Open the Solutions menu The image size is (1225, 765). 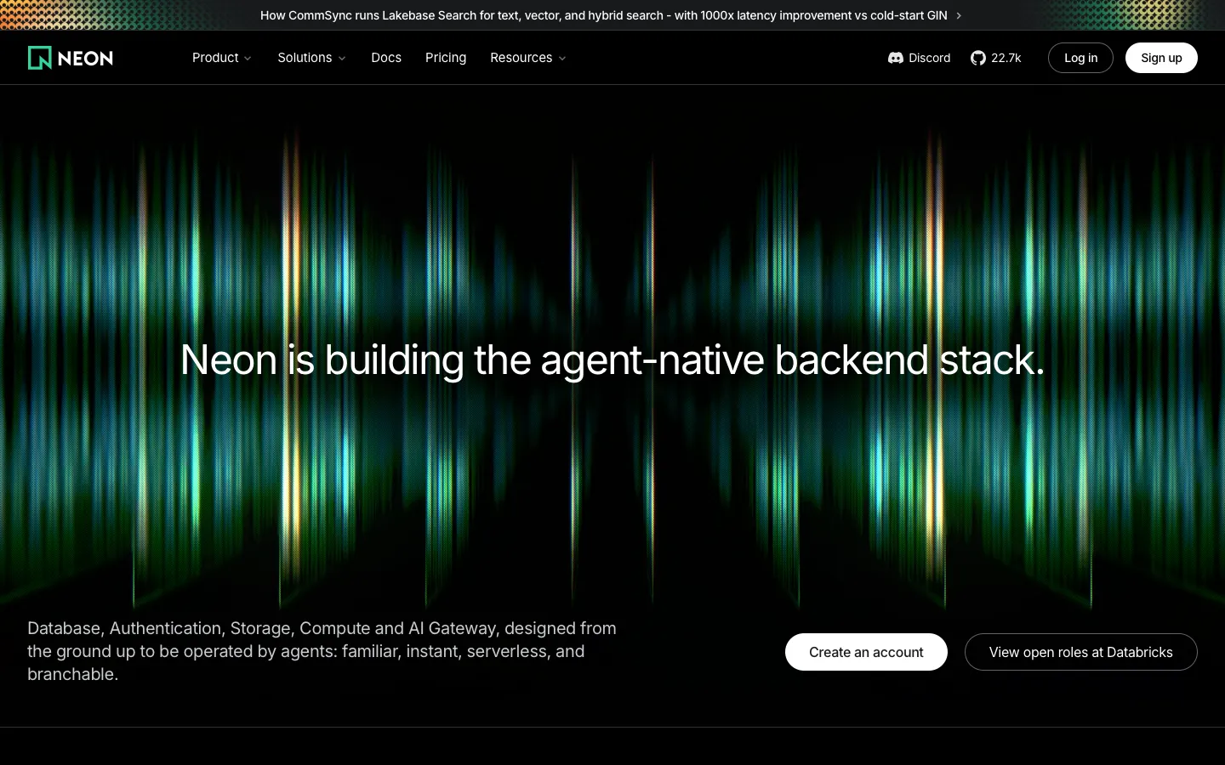tap(311, 58)
